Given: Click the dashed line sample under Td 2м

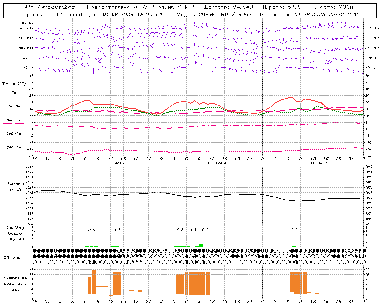Looking at the screenshot, I should (x=13, y=110).
